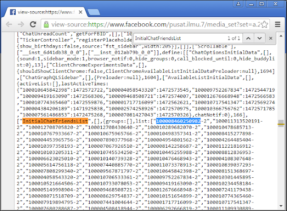
Task: Click the ID 100010745534250-2
Action: click(x=113, y=152)
